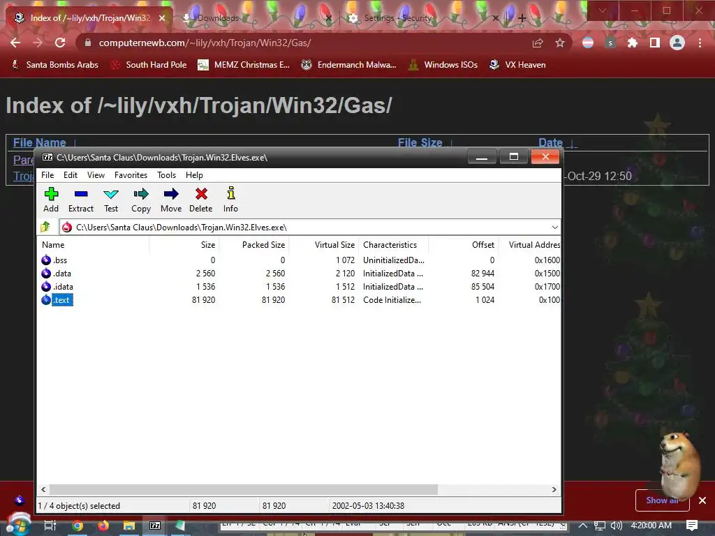Click the Offset column header
This screenshot has width=715, height=536.
pyautogui.click(x=464, y=245)
